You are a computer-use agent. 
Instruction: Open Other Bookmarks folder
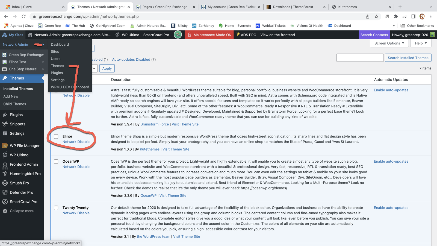click(x=417, y=26)
